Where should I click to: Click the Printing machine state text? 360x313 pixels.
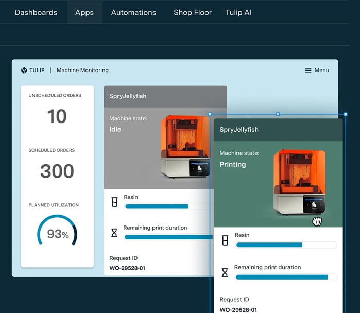[x=233, y=165]
